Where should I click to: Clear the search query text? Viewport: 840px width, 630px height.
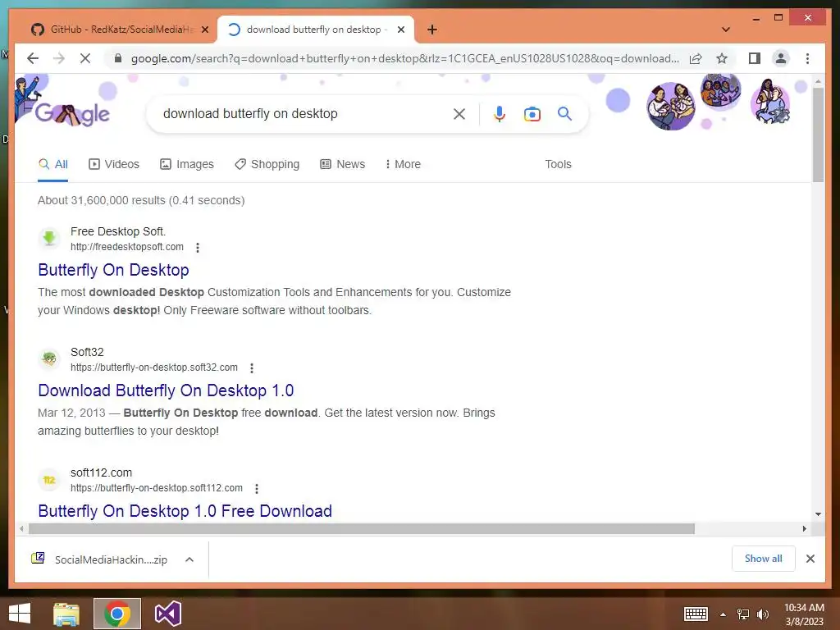[459, 113]
